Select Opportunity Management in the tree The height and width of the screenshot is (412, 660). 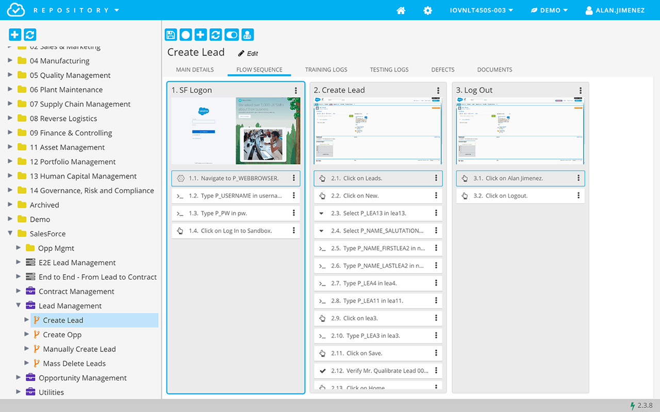[82, 378]
